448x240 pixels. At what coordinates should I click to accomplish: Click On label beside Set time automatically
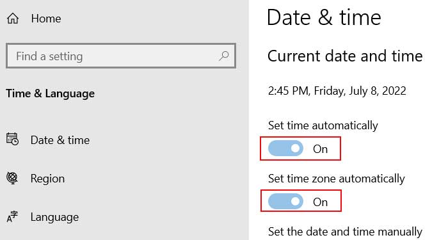coord(320,149)
